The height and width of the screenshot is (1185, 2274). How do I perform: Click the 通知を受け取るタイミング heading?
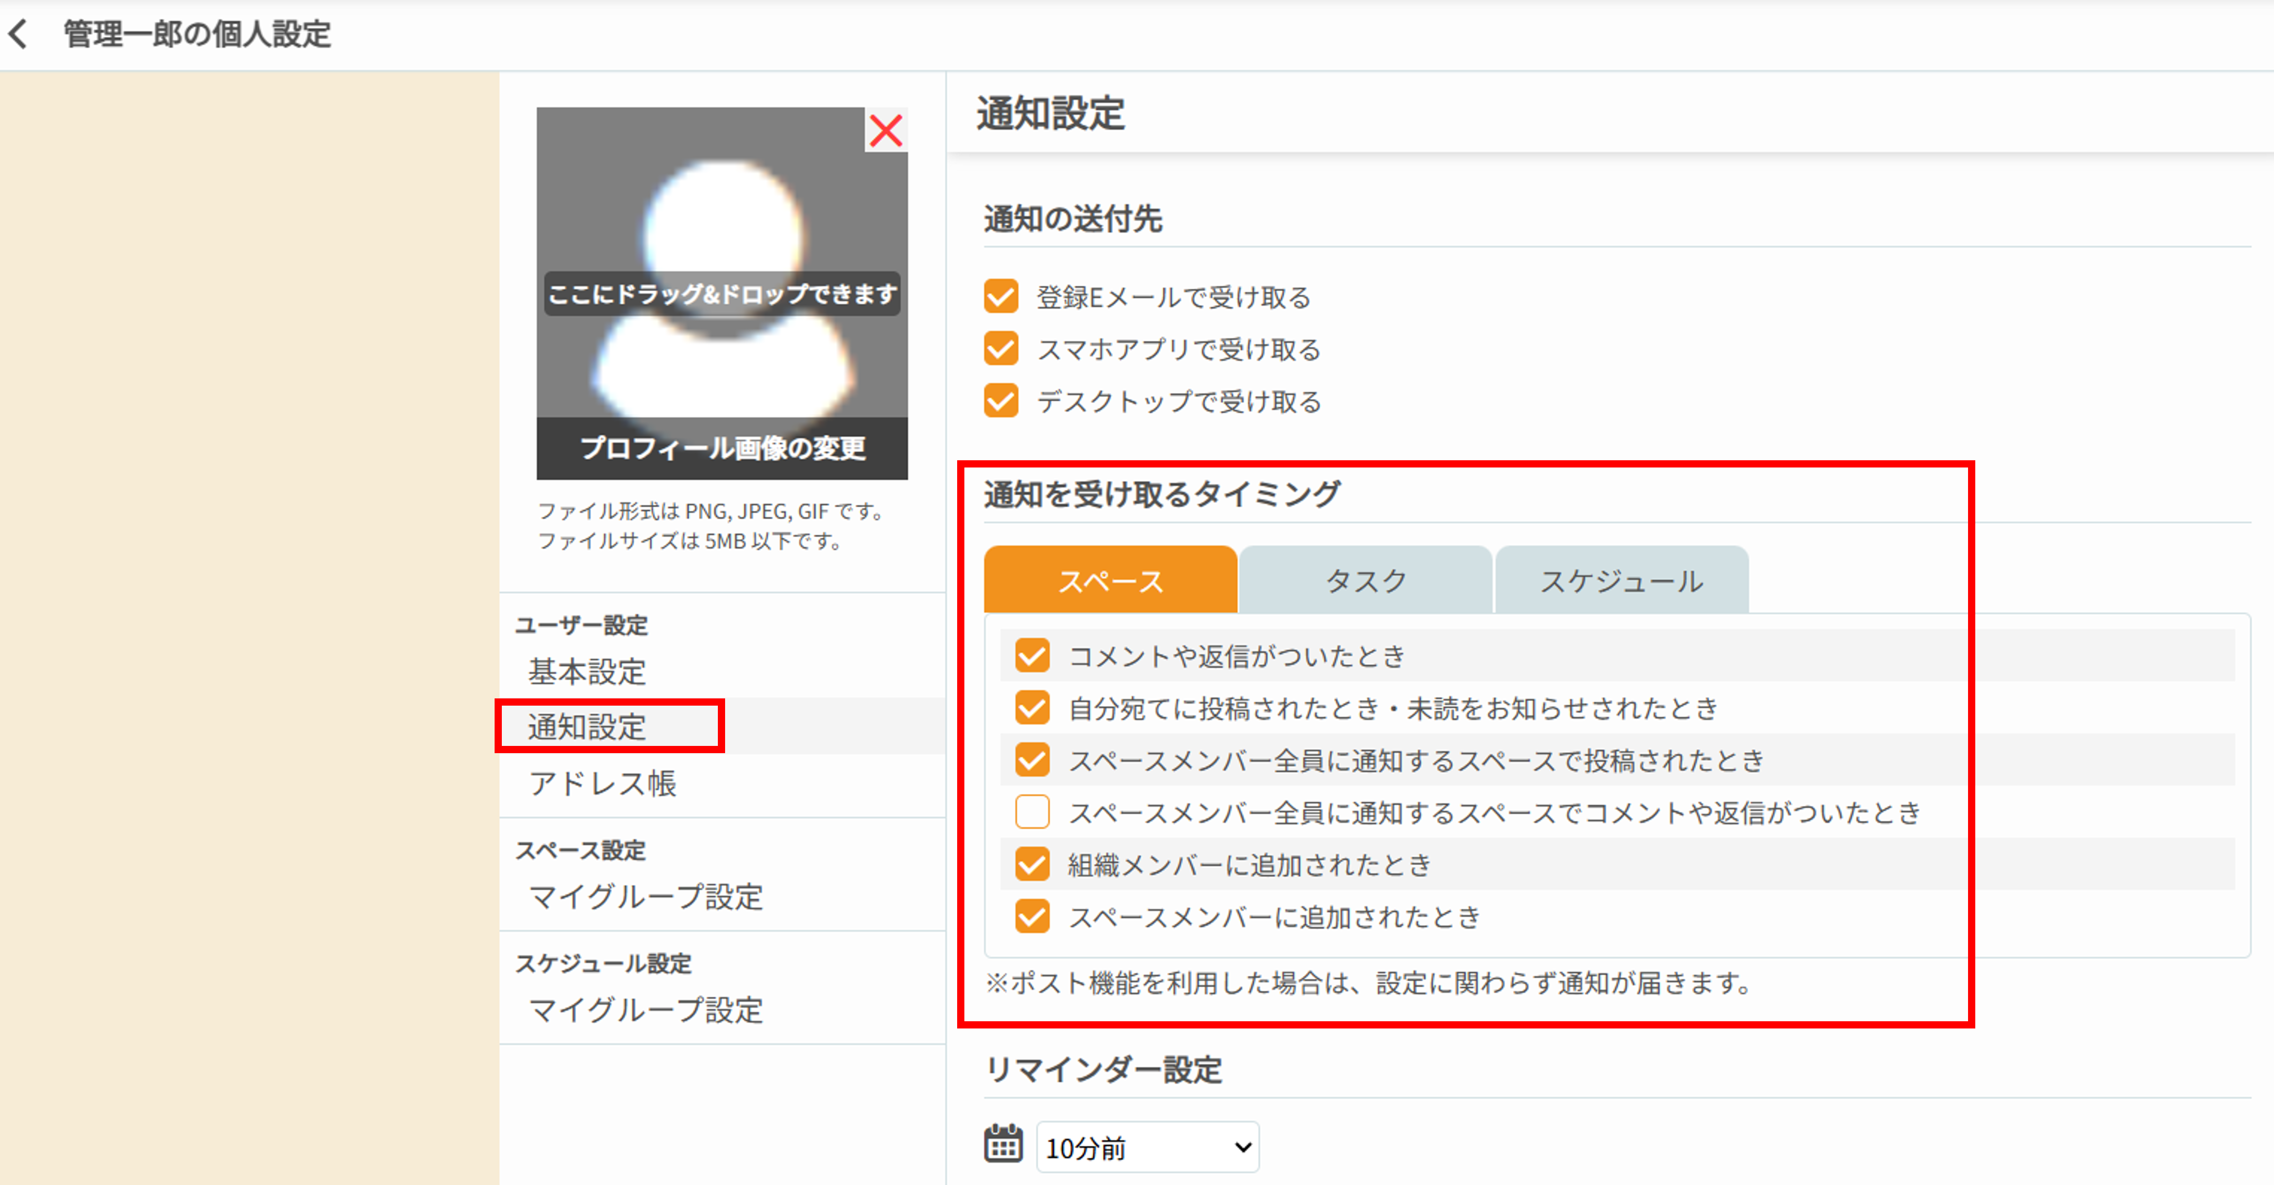(x=1162, y=493)
